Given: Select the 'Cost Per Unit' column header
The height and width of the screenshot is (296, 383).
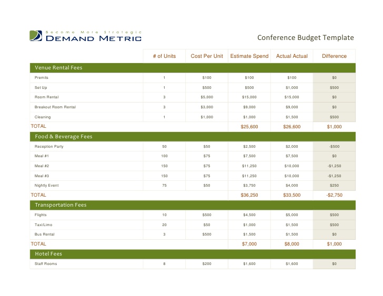Looking at the screenshot, I should pos(207,56).
